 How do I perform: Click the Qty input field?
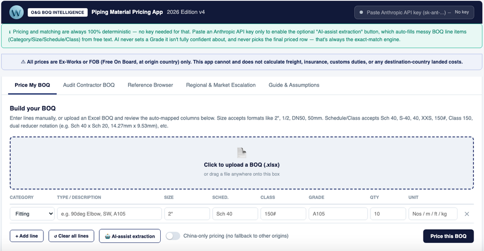388,214
